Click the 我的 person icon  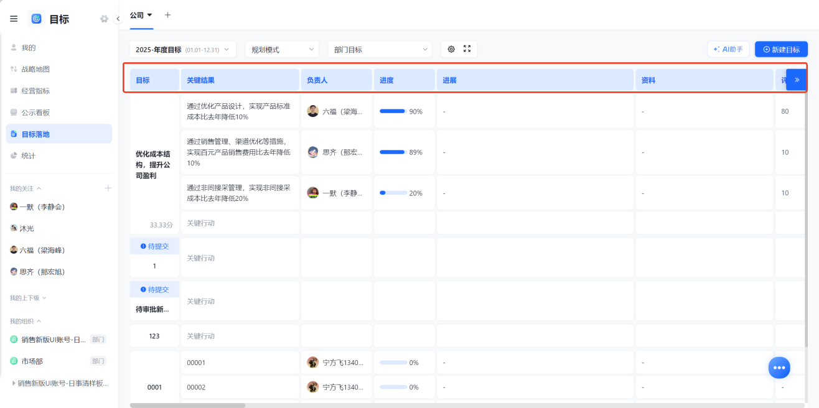point(14,47)
